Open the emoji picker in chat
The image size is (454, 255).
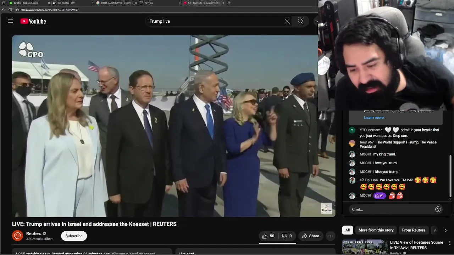pyautogui.click(x=438, y=209)
